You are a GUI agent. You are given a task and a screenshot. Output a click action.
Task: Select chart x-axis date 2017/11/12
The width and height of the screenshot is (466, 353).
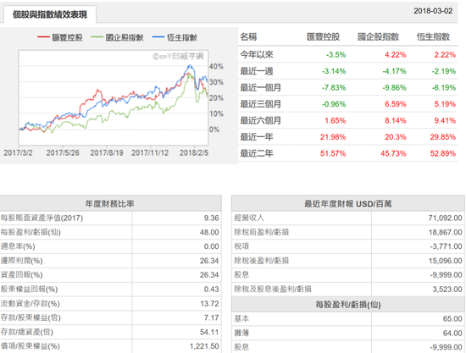click(150, 153)
